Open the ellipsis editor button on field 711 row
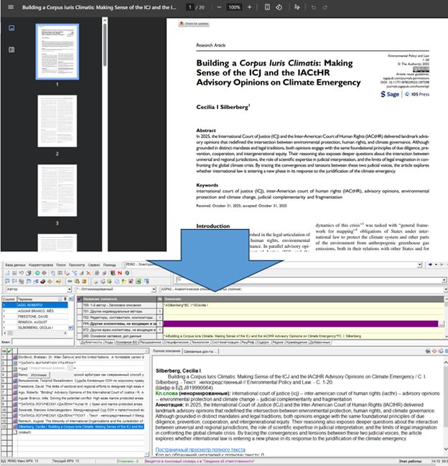This screenshot has height=466, width=448. [x=442, y=324]
